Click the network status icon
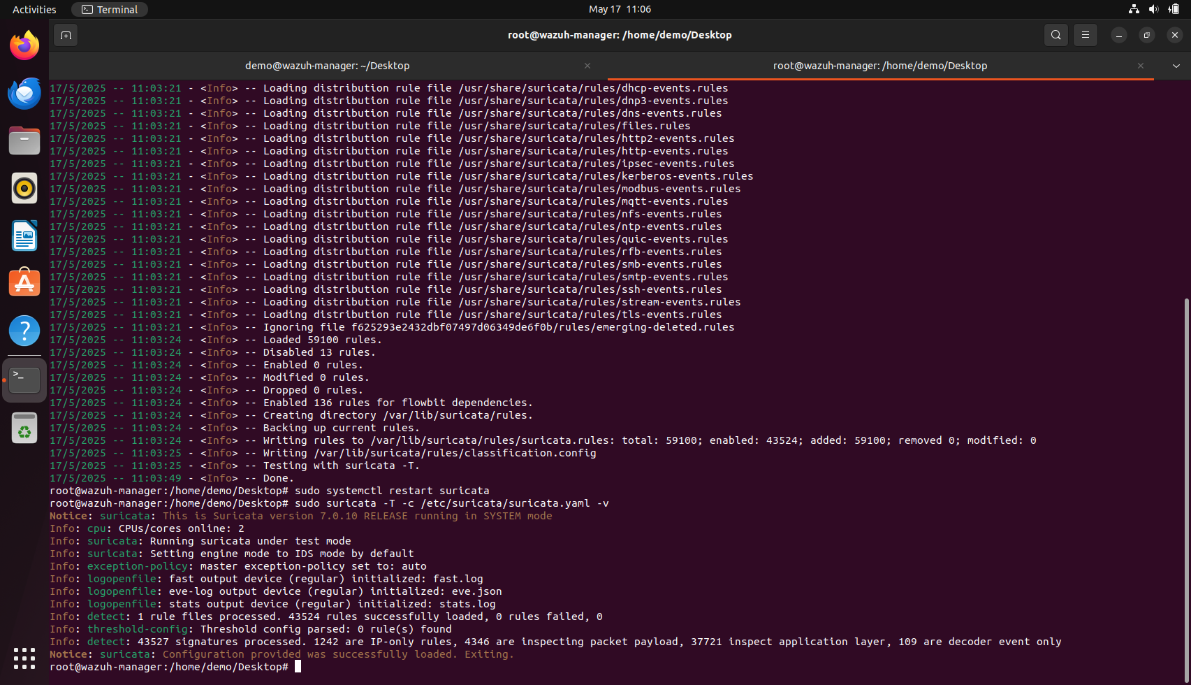This screenshot has width=1191, height=685. pyautogui.click(x=1134, y=9)
